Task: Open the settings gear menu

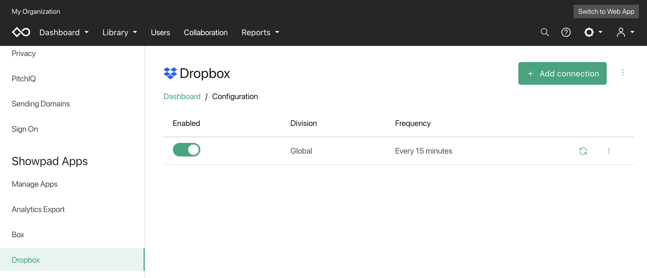Action: pyautogui.click(x=593, y=32)
